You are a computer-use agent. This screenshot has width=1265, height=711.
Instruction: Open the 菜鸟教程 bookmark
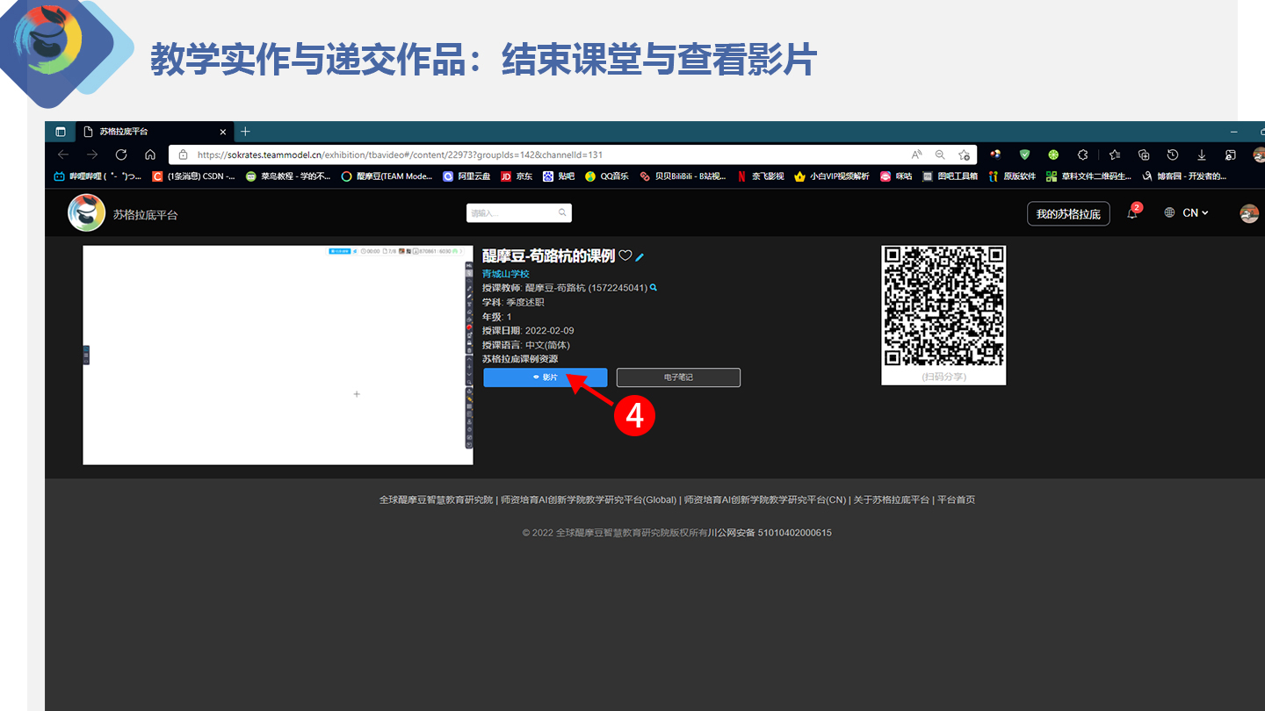pyautogui.click(x=288, y=176)
